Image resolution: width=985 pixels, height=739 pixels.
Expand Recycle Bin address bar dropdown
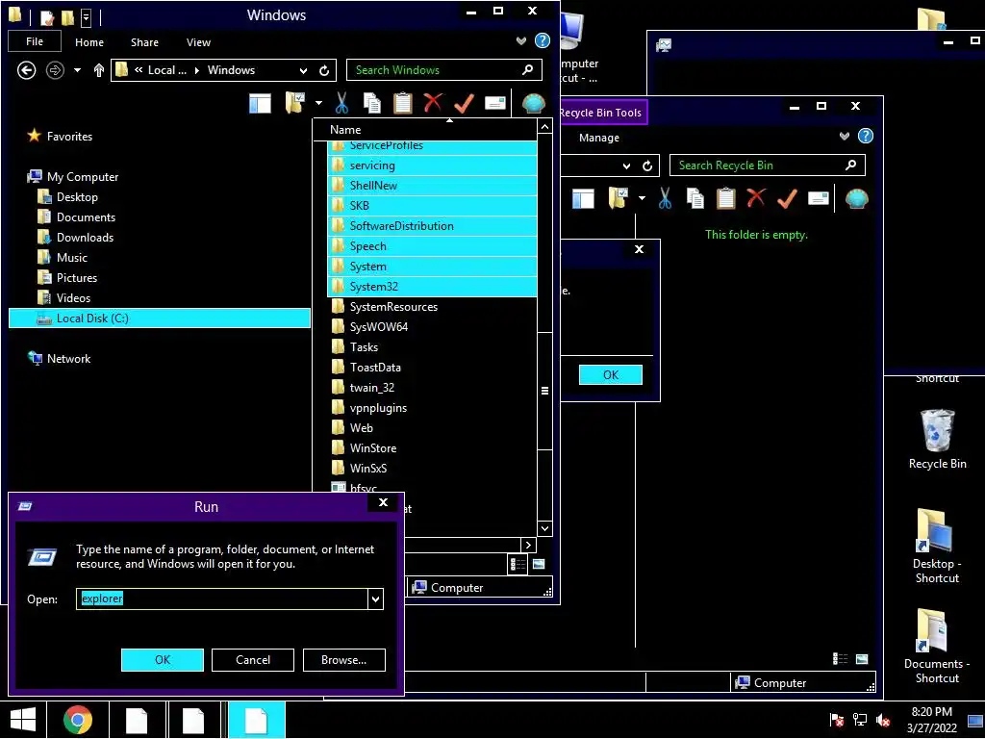[x=626, y=166]
